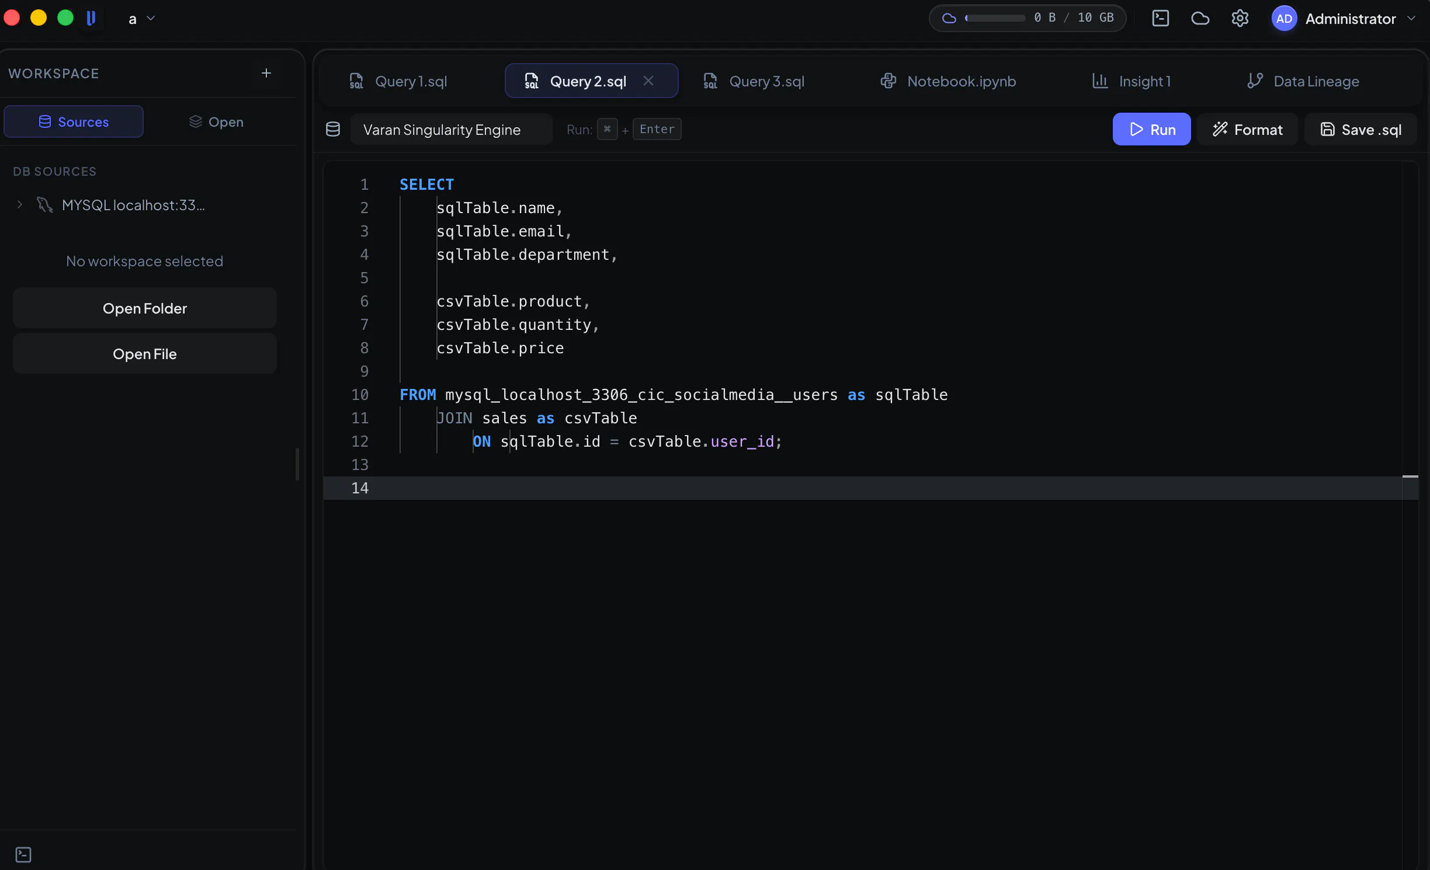Image resolution: width=1430 pixels, height=870 pixels.
Task: Click the MySQL connection icon
Action: pyautogui.click(x=44, y=205)
